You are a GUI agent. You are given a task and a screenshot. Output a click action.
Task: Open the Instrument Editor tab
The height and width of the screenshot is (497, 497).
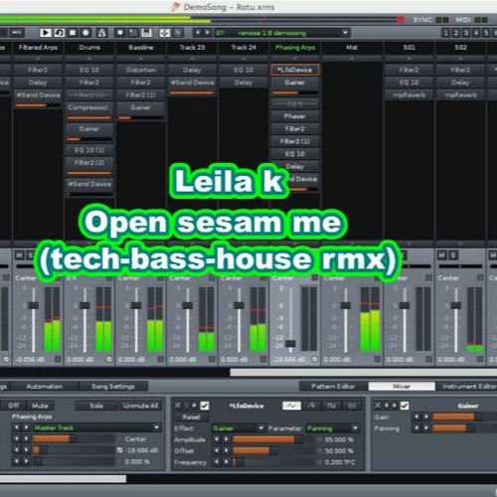(468, 387)
